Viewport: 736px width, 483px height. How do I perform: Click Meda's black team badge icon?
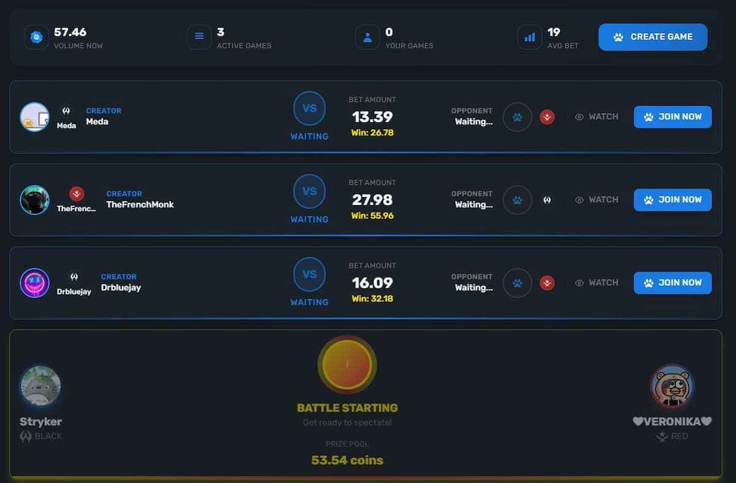tap(66, 111)
